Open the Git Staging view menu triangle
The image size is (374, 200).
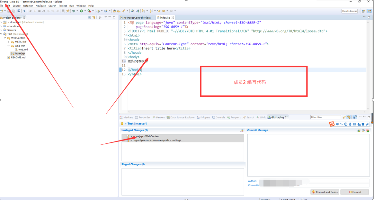tap(361, 117)
